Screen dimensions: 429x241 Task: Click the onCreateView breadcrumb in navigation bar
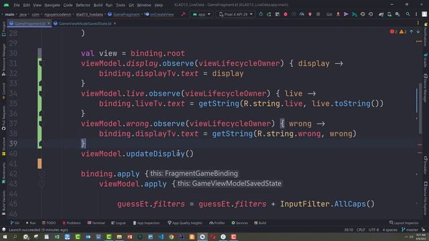(x=160, y=14)
